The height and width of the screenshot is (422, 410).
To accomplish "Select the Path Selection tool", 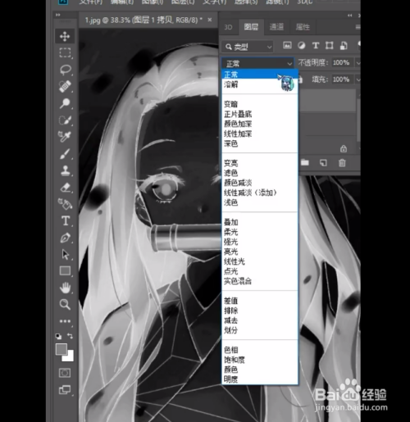I will click(66, 254).
